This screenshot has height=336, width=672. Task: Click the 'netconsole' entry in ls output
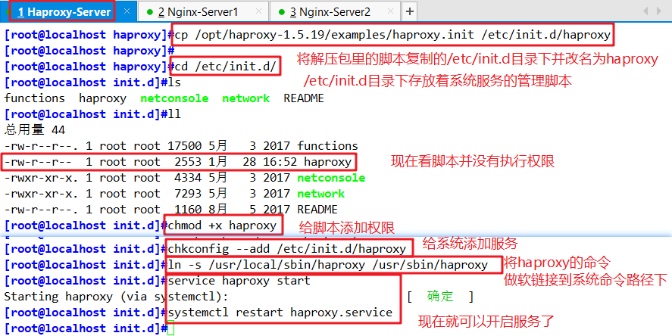174,98
